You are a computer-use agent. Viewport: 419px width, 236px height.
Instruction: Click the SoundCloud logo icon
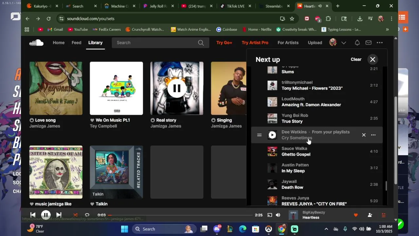click(36, 43)
